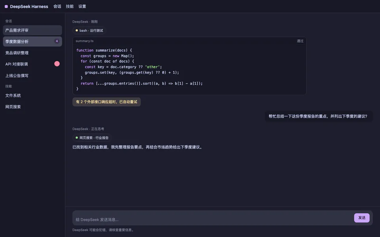Click the summary.ts file name header

(85, 41)
